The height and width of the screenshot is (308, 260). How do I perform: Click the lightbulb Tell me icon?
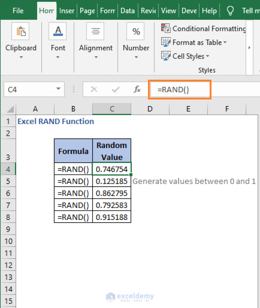coord(230,10)
